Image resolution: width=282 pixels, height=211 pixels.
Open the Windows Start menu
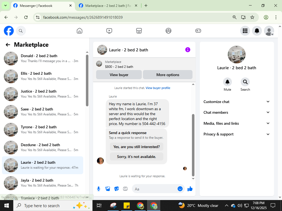tap(7, 206)
